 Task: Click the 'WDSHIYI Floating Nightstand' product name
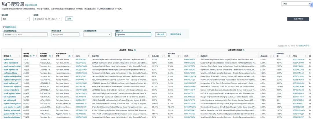pos(120,110)
